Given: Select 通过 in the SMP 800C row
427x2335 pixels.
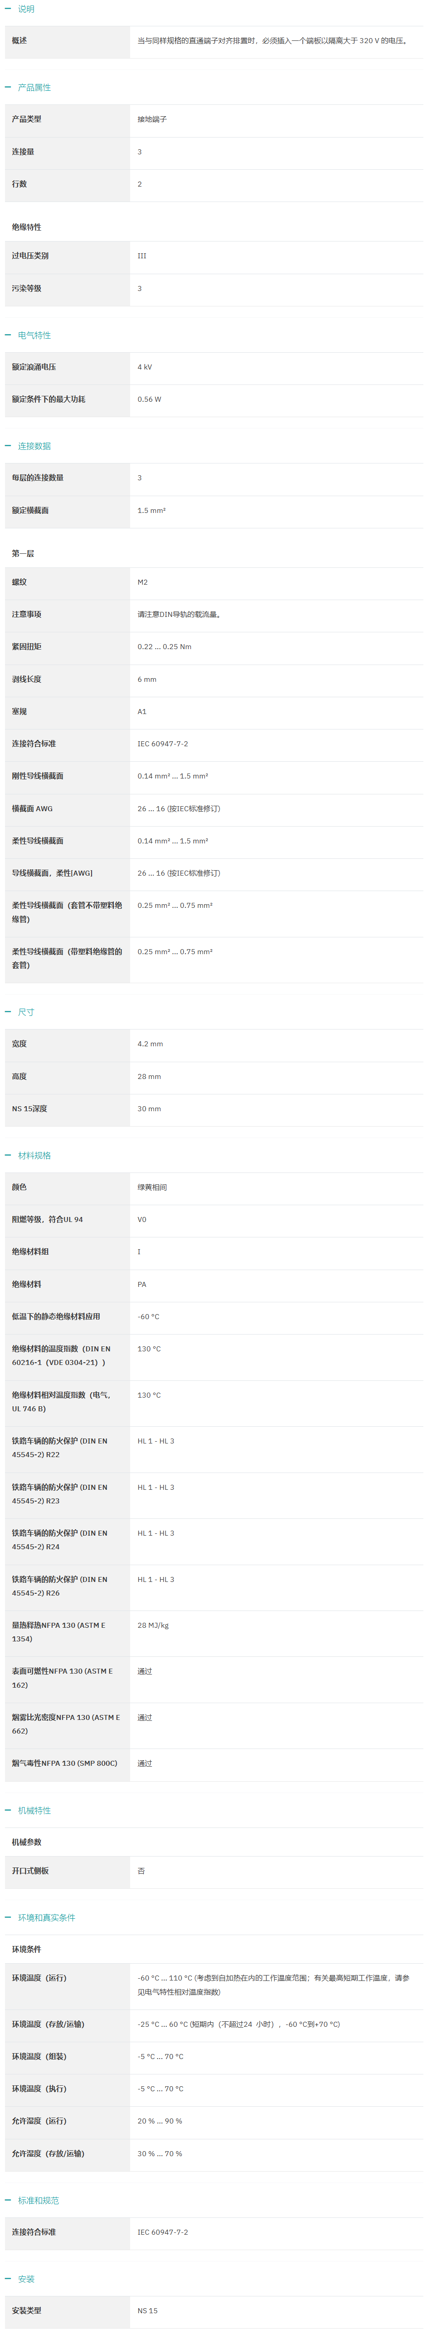Looking at the screenshot, I should 145,1763.
